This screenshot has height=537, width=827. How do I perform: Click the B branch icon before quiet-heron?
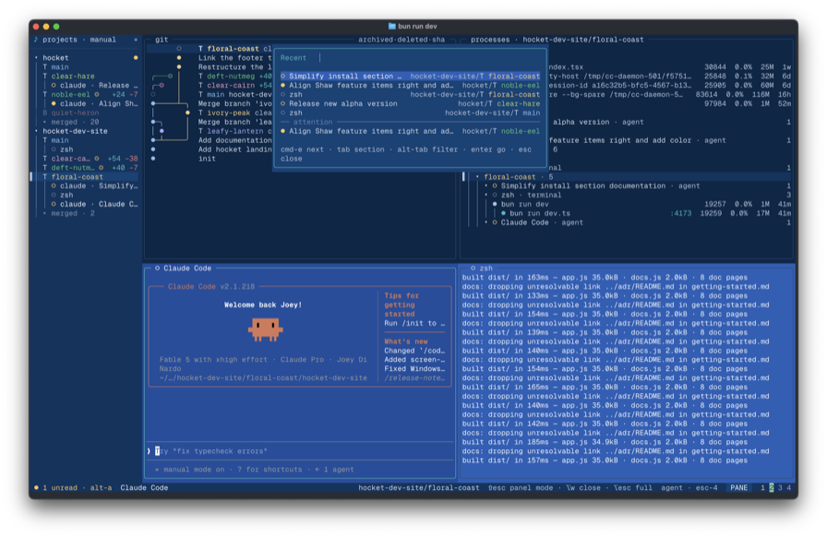tap(45, 113)
